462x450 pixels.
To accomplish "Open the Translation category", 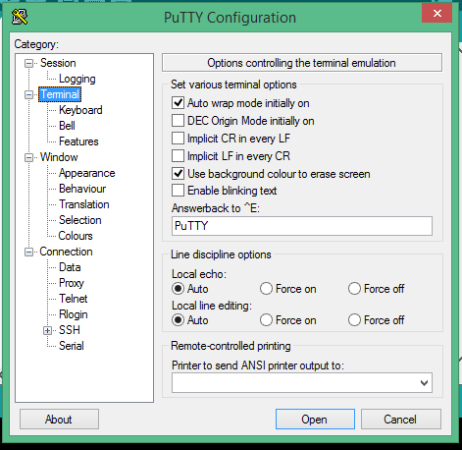I will click(84, 204).
